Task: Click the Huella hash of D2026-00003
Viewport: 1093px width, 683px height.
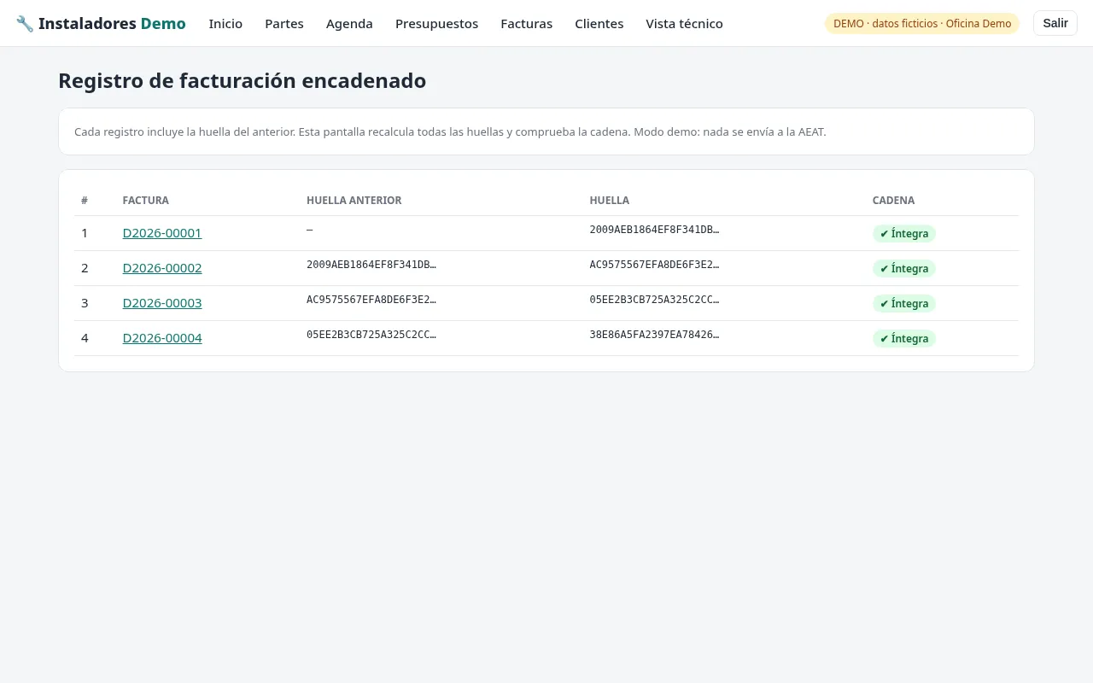Action: point(654,300)
